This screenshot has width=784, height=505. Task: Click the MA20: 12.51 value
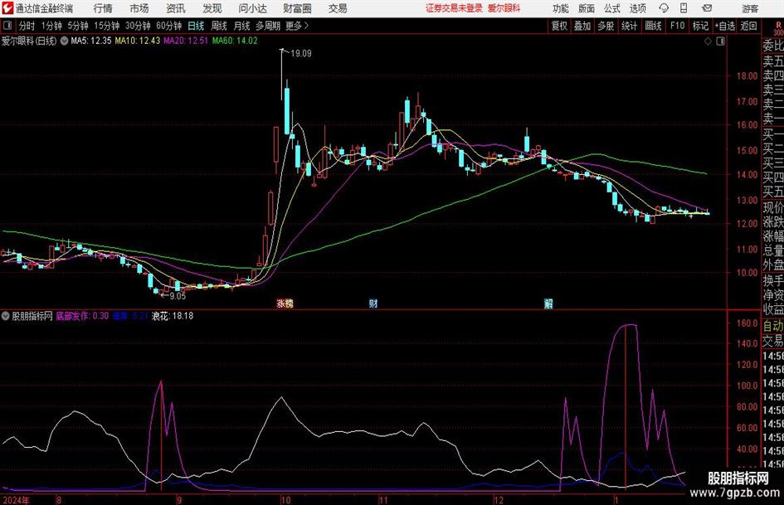(186, 41)
